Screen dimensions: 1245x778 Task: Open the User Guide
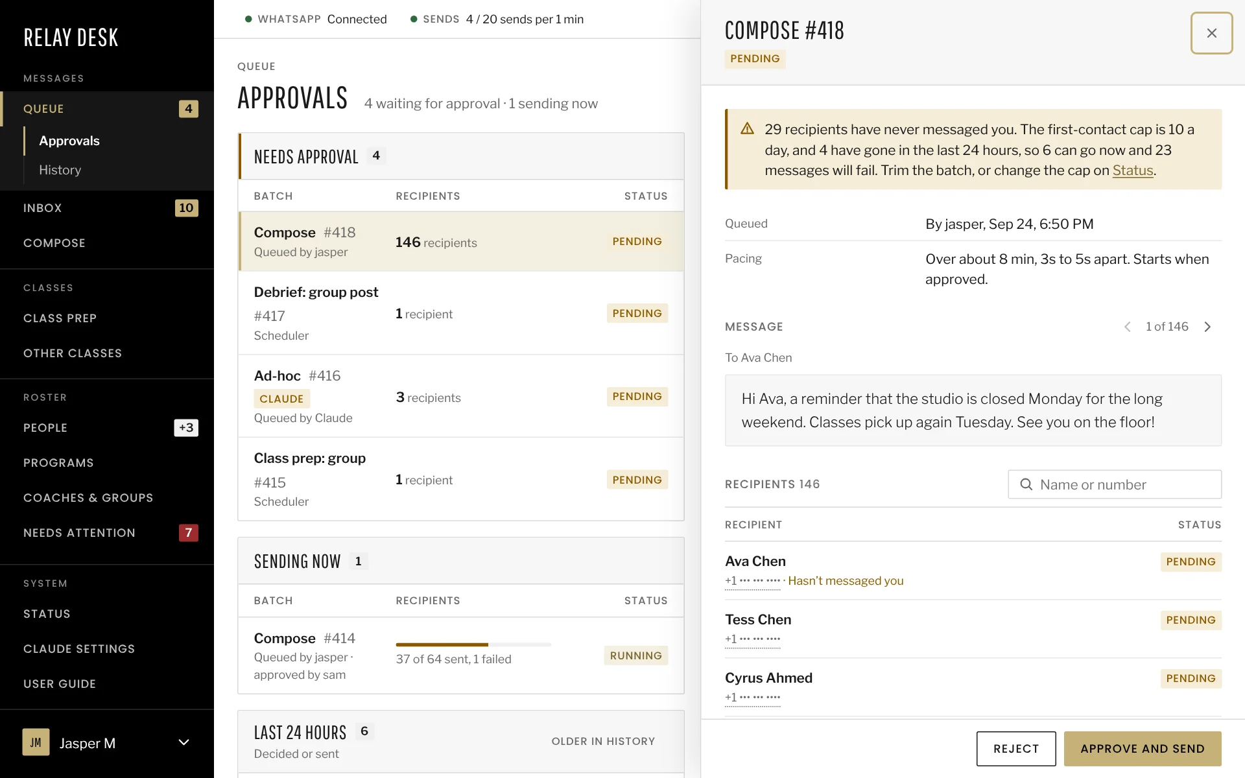click(107, 684)
